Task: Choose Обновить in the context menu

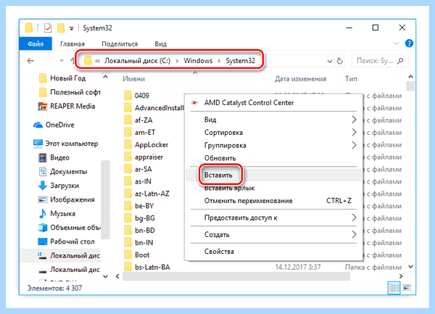Action: [273, 158]
